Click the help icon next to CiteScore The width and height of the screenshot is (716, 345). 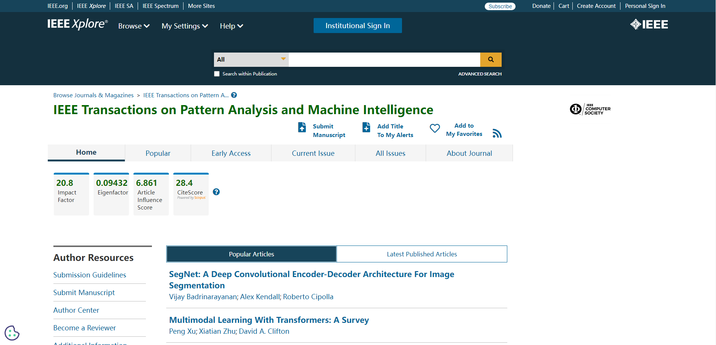216,192
